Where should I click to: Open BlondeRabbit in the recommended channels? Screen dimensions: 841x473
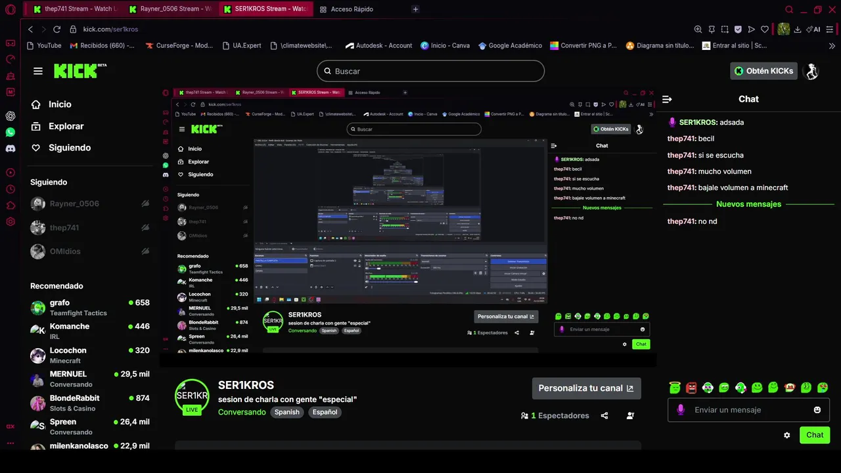[90, 403]
